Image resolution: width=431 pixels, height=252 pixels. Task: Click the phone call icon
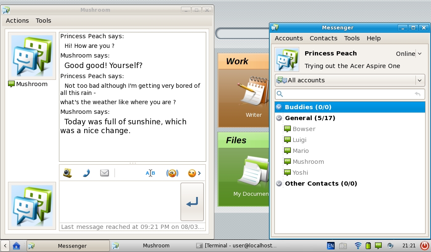click(86, 173)
